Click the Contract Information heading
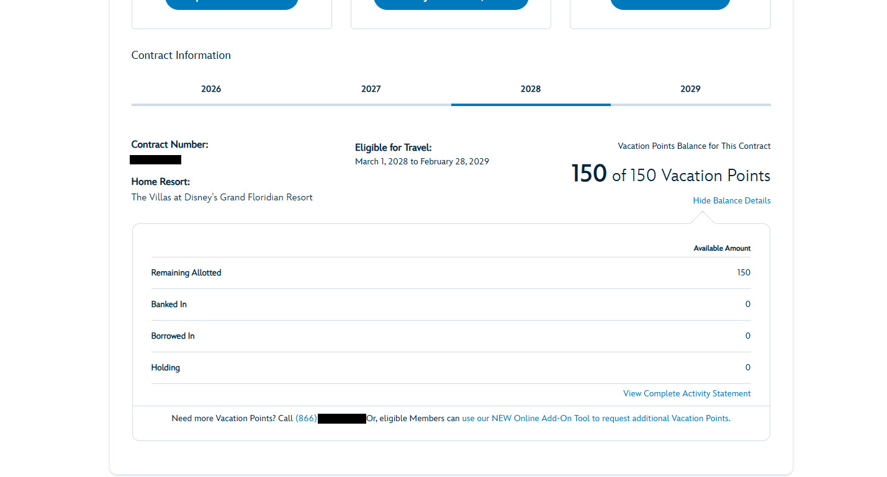Viewport: 887px width, 477px height. point(181,55)
